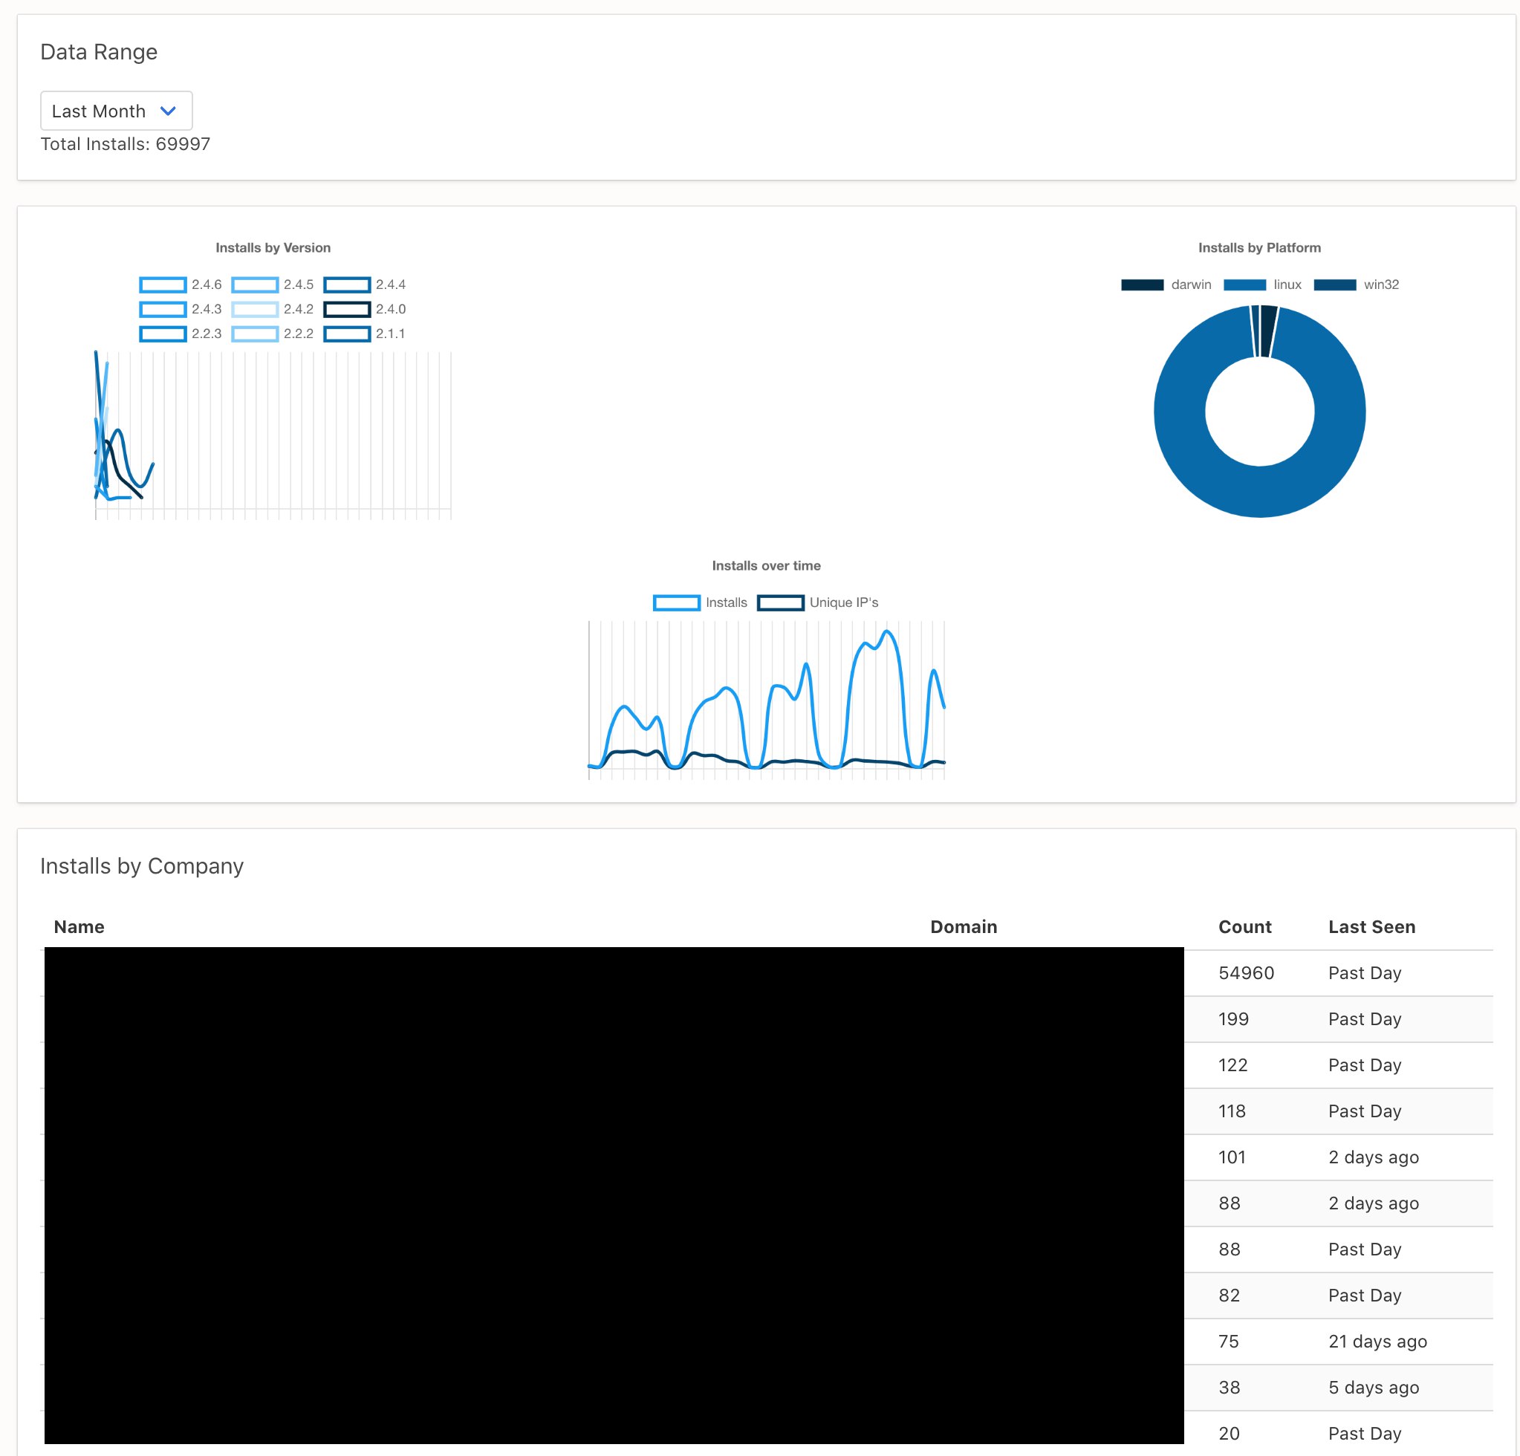Click the dropdown chevron arrow beside Last Month

167,111
